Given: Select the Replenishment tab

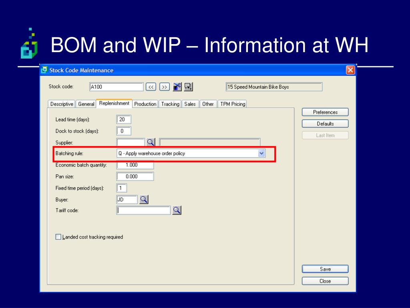Looking at the screenshot, I should [114, 103].
